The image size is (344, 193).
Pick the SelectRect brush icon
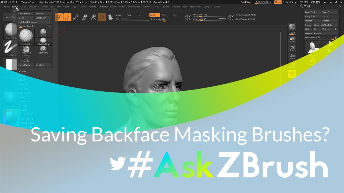coord(26,59)
